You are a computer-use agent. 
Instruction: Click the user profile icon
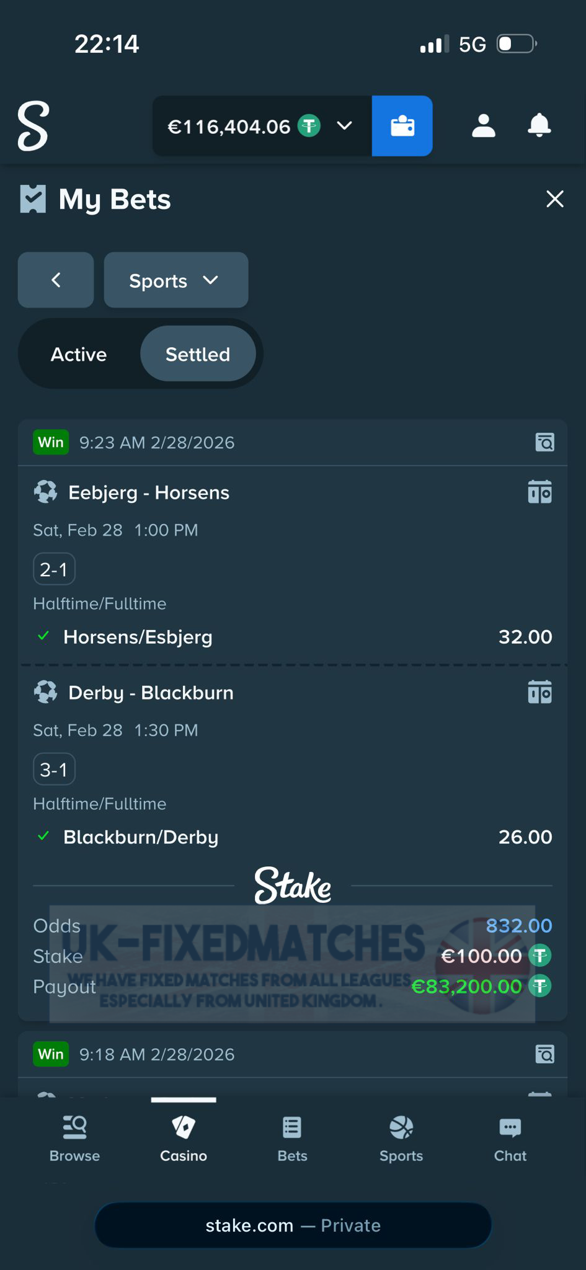click(x=484, y=125)
